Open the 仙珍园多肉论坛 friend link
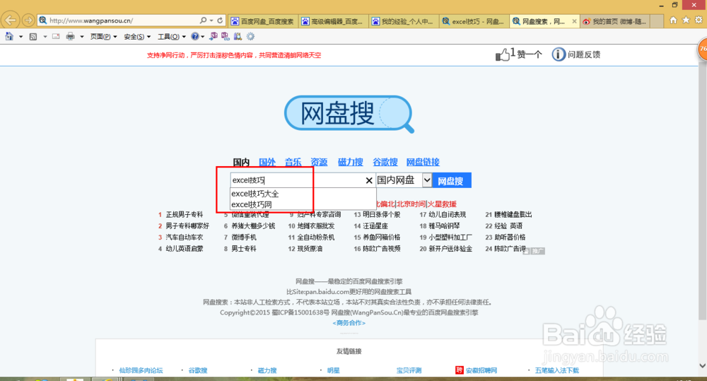This screenshot has width=707, height=381. coord(141,370)
